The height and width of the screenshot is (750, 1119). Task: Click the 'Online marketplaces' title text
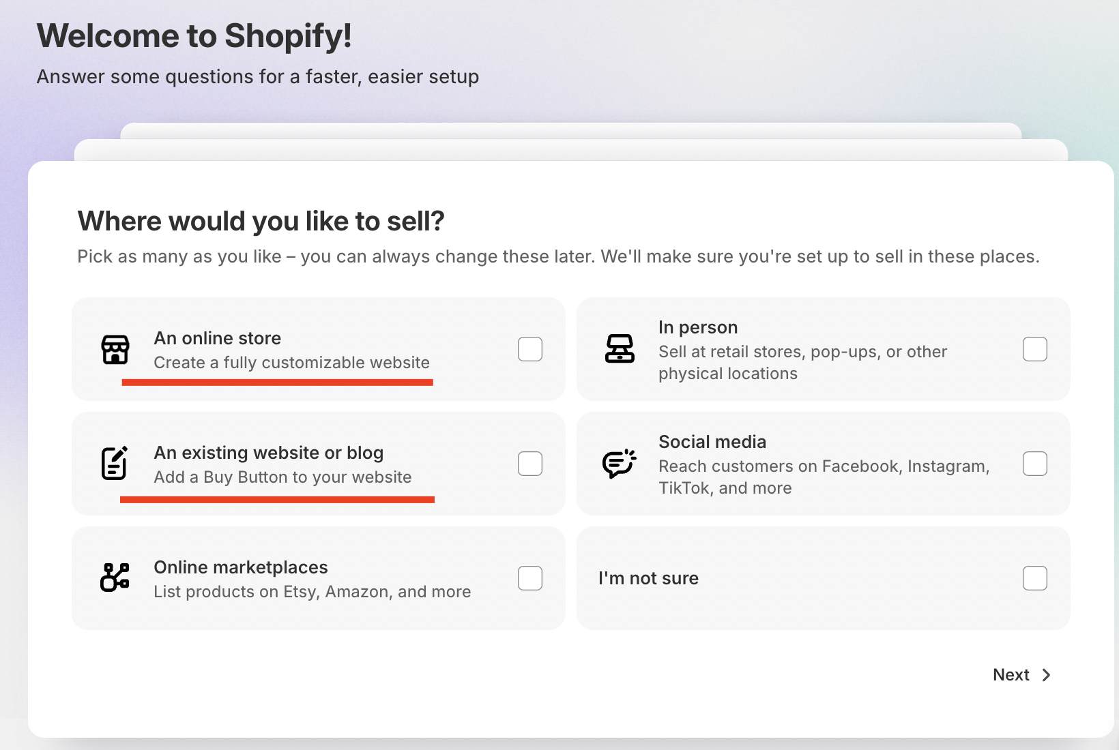[x=241, y=567]
